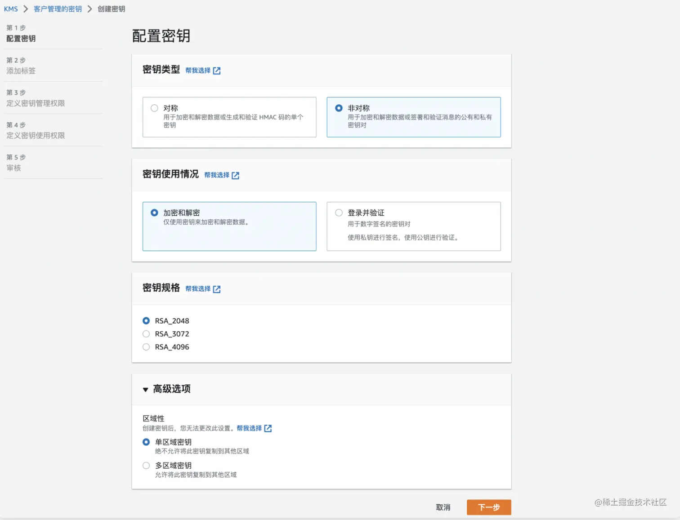Click external-link icon next to 密钥类型 help
The image size is (680, 520).
point(217,71)
